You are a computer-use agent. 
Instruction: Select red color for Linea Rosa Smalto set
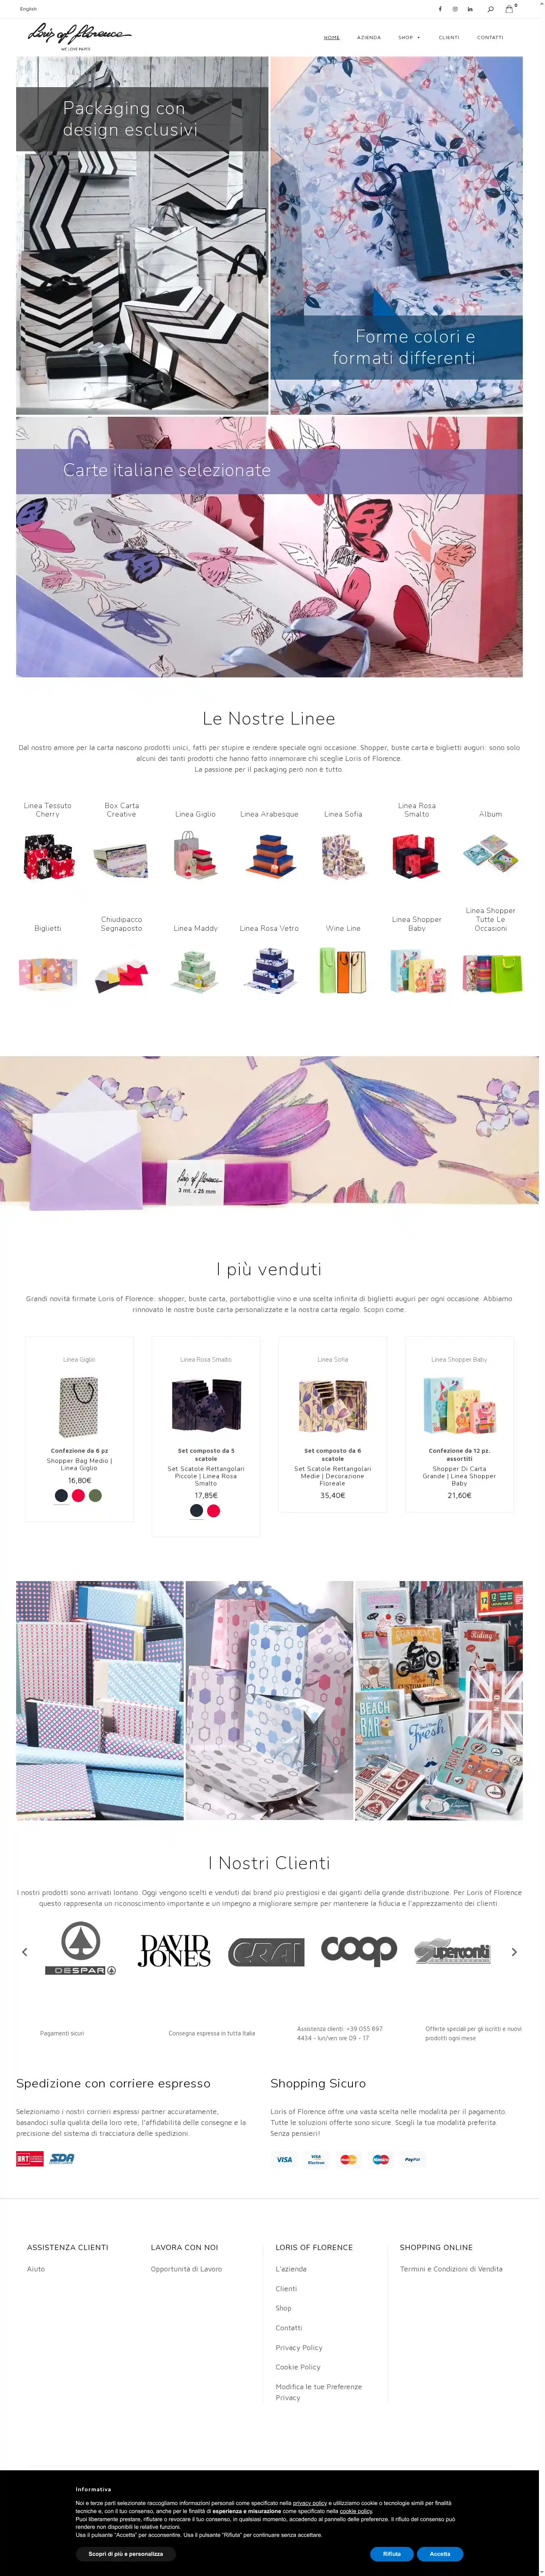tap(213, 1511)
